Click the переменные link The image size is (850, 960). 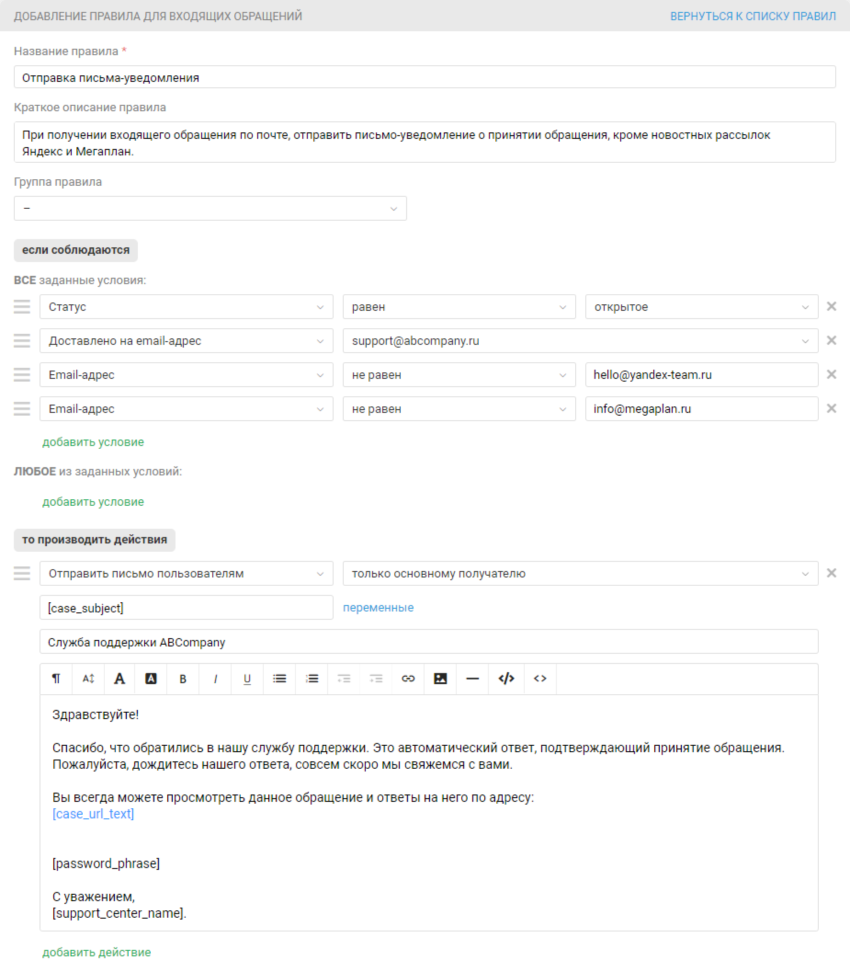click(x=378, y=607)
